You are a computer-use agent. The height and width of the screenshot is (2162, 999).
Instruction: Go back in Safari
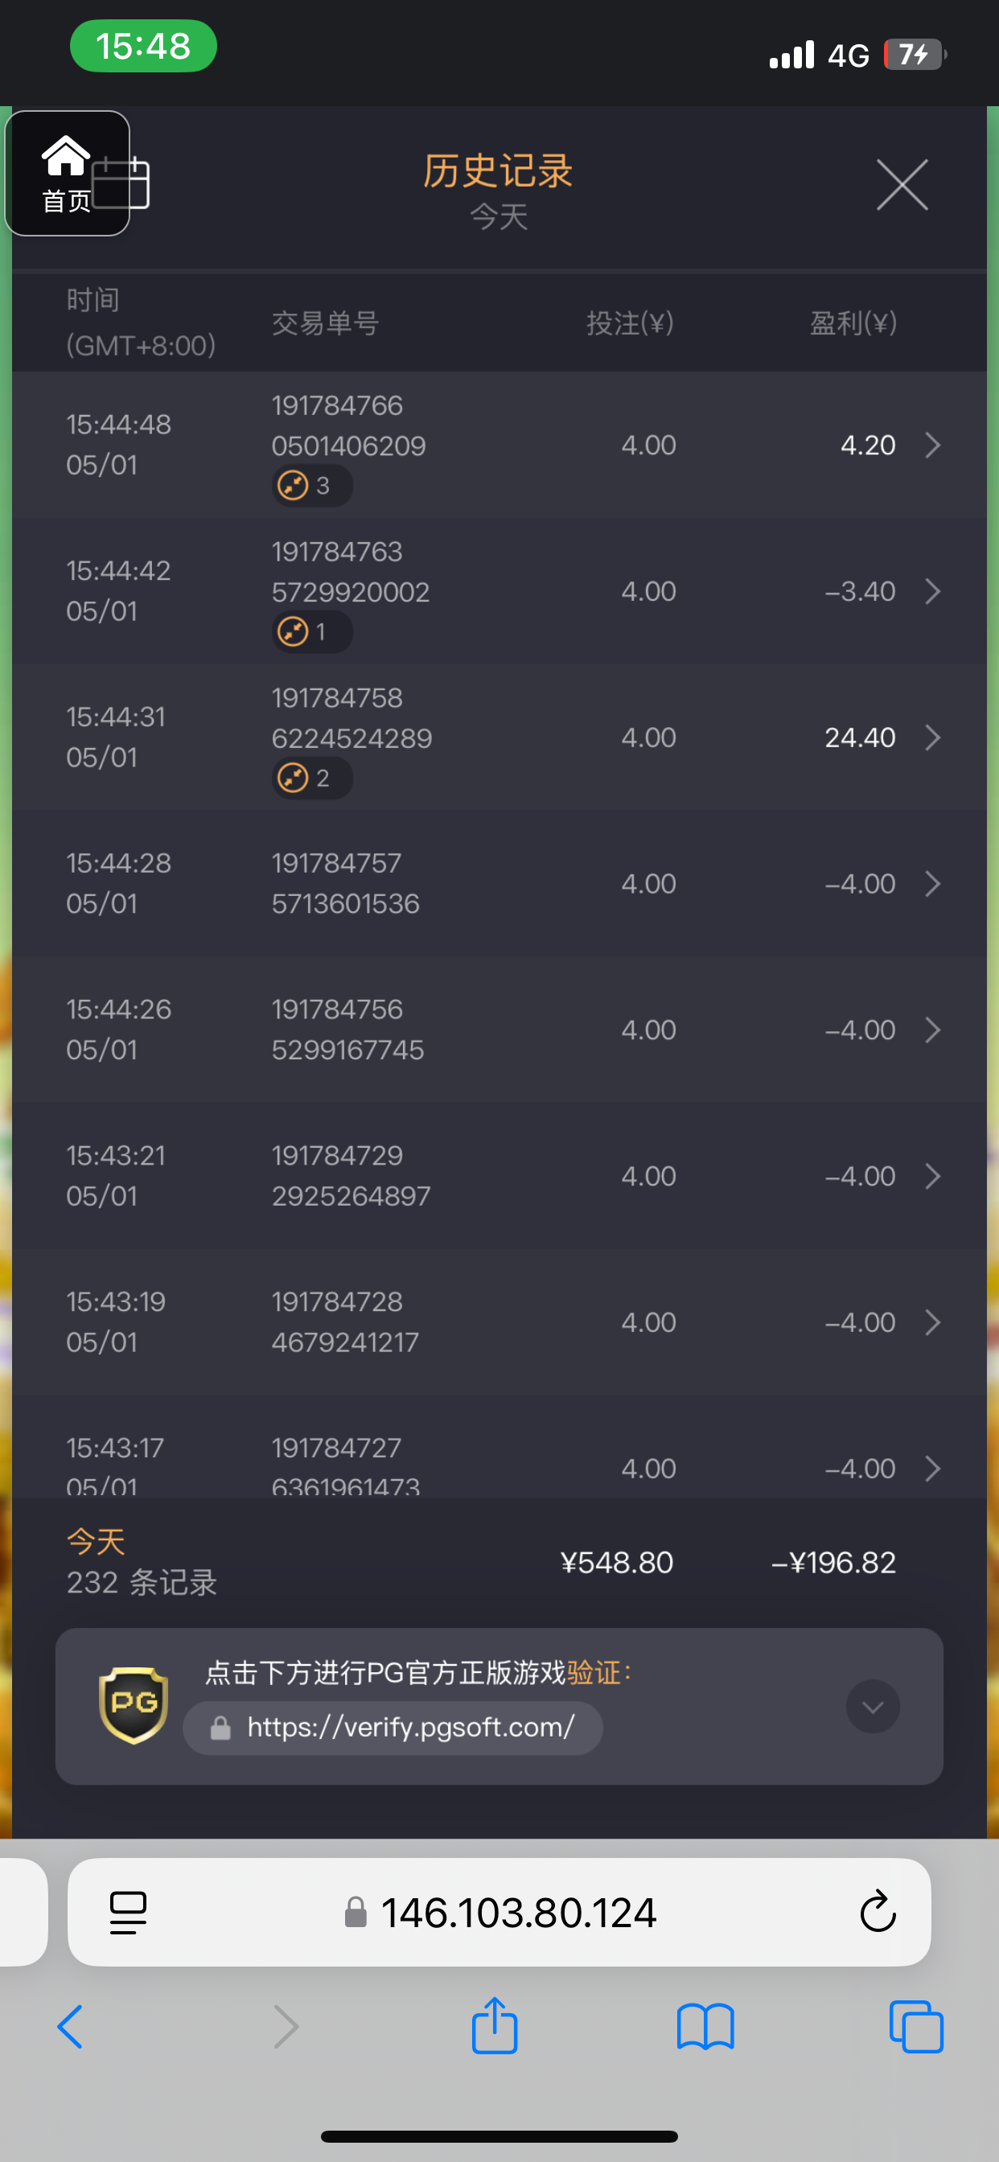tap(71, 2027)
